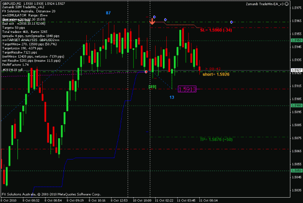Click the 'TargetLoss= 190, -6379 pips' line
Viewport: 303px width, 203px height.
[22, 48]
